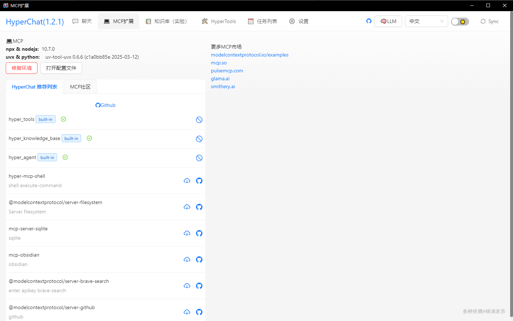Install mcp-server-sqlite via cloud download icon
Image resolution: width=513 pixels, height=321 pixels.
pos(187,233)
